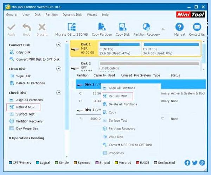211x175 pixels.
Task: Select Surface Test in left sidebar
Action: (22, 114)
